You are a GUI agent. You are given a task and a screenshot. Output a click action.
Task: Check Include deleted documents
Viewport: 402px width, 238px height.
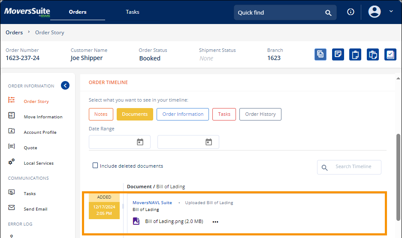[x=95, y=166]
